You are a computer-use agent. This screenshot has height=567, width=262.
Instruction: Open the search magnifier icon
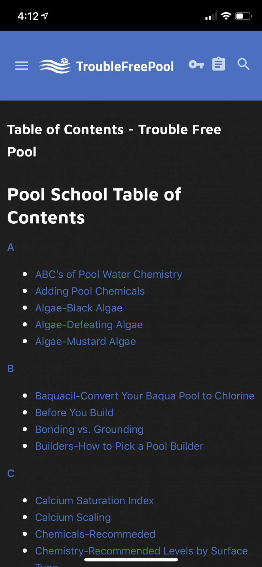coord(243,64)
